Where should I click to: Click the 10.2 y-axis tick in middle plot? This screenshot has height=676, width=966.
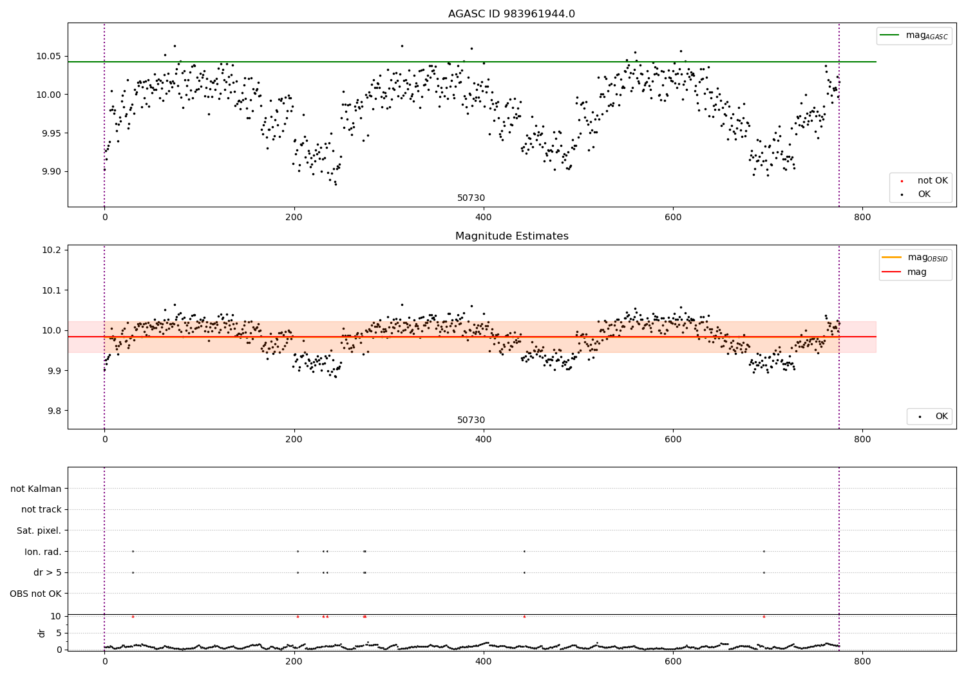click(52, 250)
